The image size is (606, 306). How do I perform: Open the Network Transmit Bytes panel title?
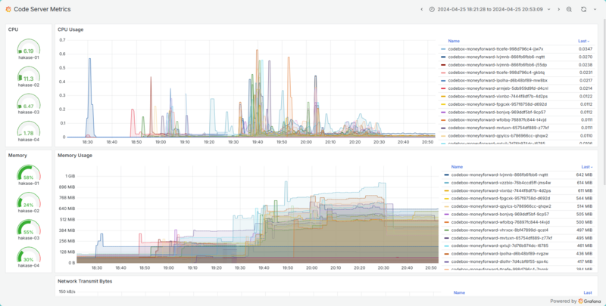(85, 281)
